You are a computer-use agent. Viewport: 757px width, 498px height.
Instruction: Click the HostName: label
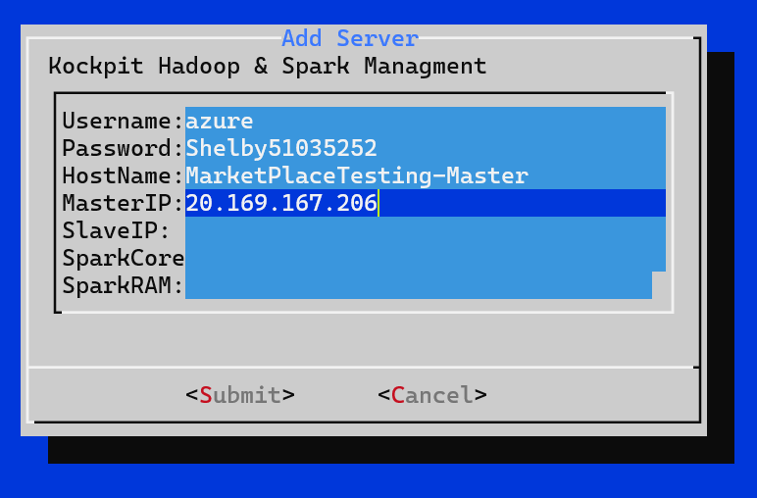coord(124,175)
